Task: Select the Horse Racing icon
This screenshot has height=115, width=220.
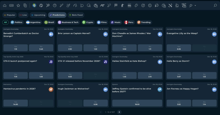Action: pyautogui.click(x=75, y=5)
